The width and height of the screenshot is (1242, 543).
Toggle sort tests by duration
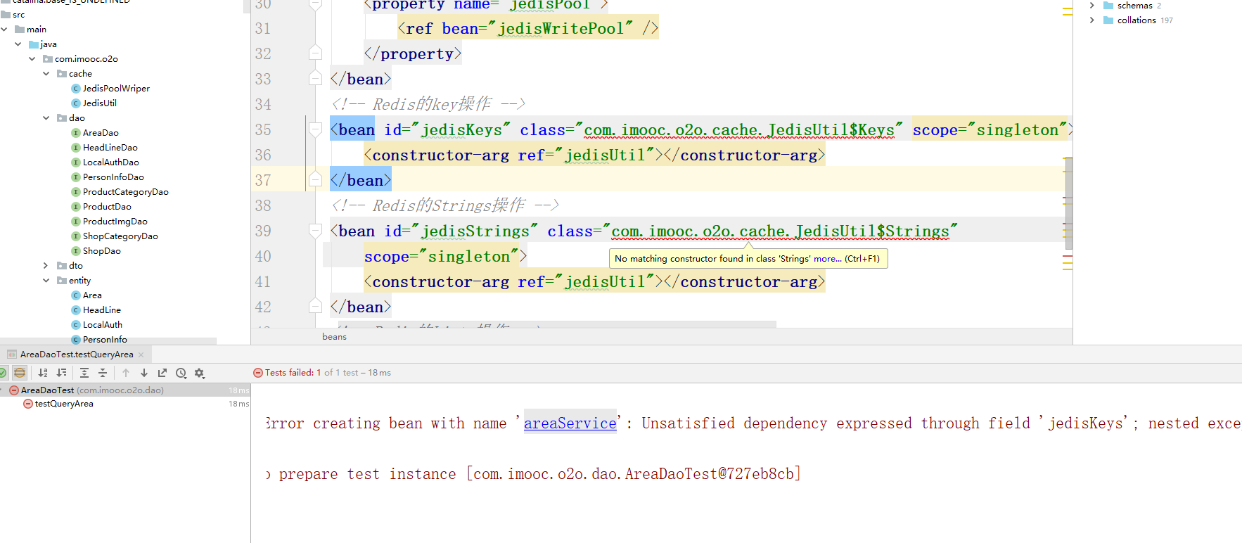tap(61, 373)
